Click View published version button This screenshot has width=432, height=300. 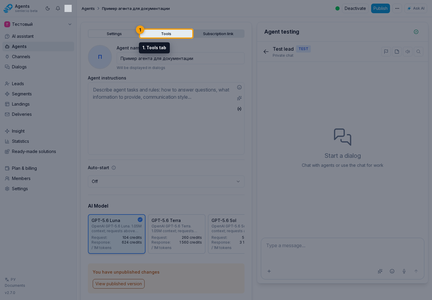click(x=118, y=284)
